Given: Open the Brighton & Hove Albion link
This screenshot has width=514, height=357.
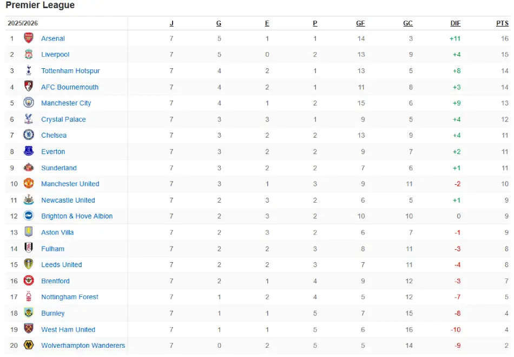Looking at the screenshot, I should tap(77, 216).
